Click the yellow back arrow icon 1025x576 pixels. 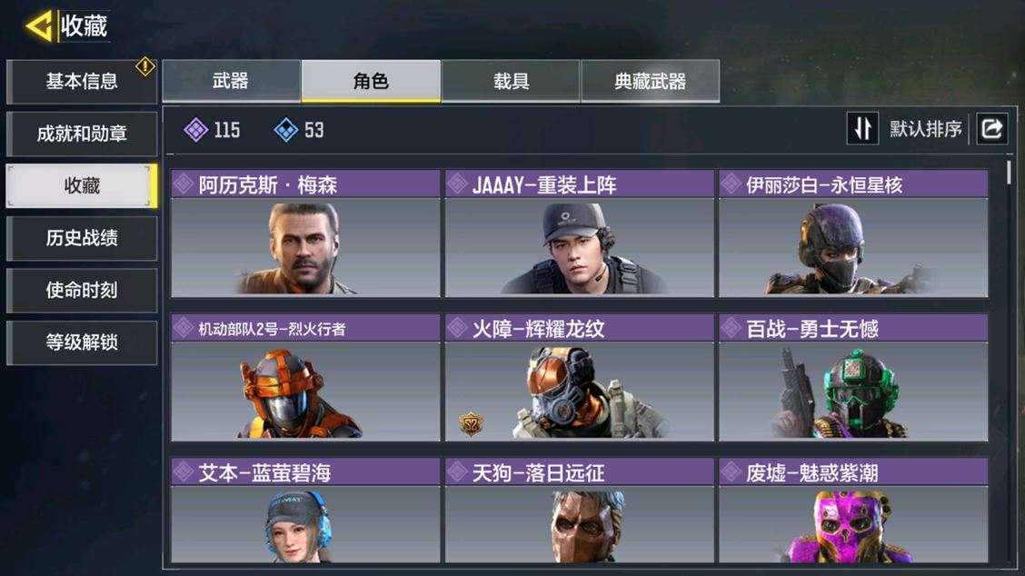click(38, 27)
